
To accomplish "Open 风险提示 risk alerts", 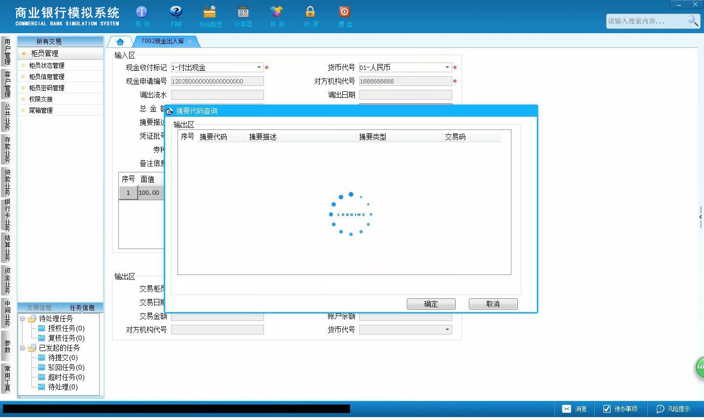I will (x=673, y=409).
